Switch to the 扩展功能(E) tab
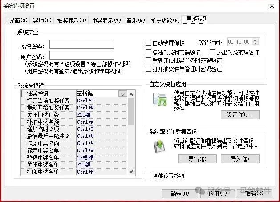The height and width of the screenshot is (202, 280). click(165, 20)
